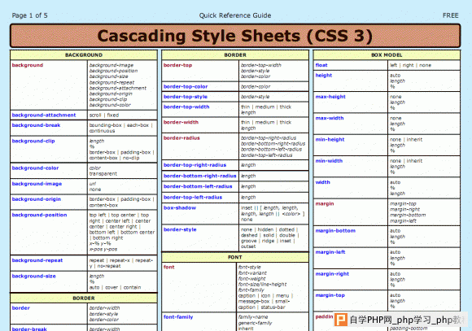Click the 'background-break' property name
Image resolution: width=472 pixels, height=331 pixels.
tap(36, 125)
